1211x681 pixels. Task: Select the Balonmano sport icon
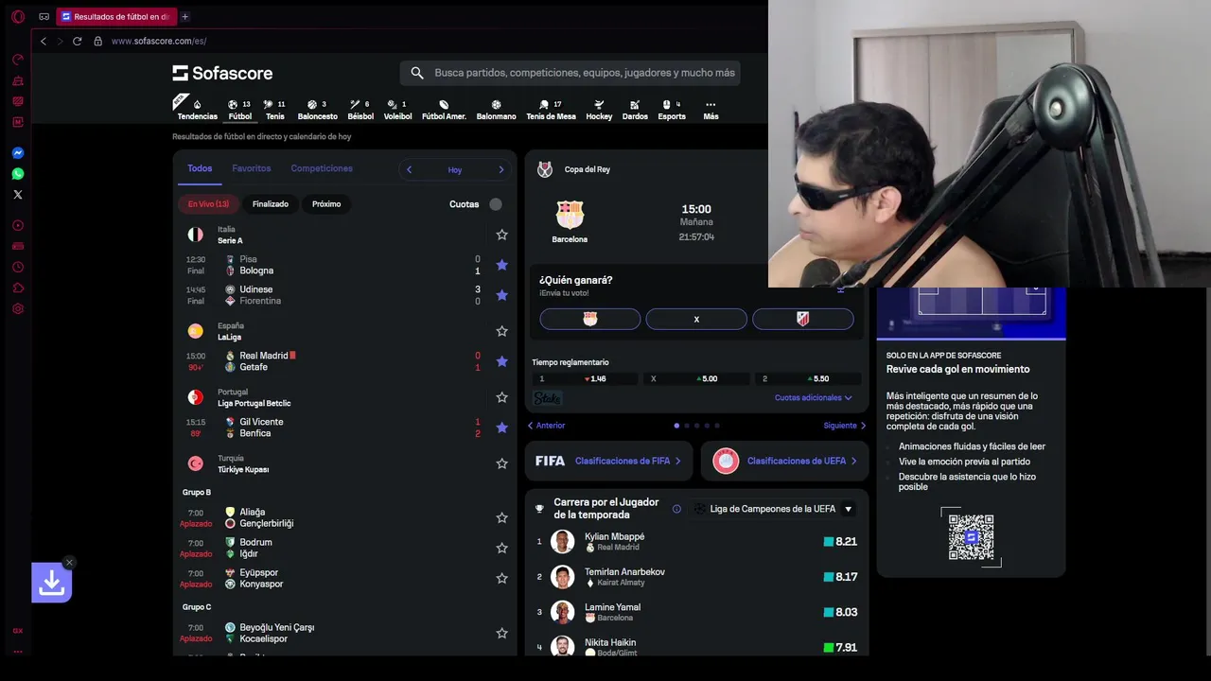coord(496,110)
